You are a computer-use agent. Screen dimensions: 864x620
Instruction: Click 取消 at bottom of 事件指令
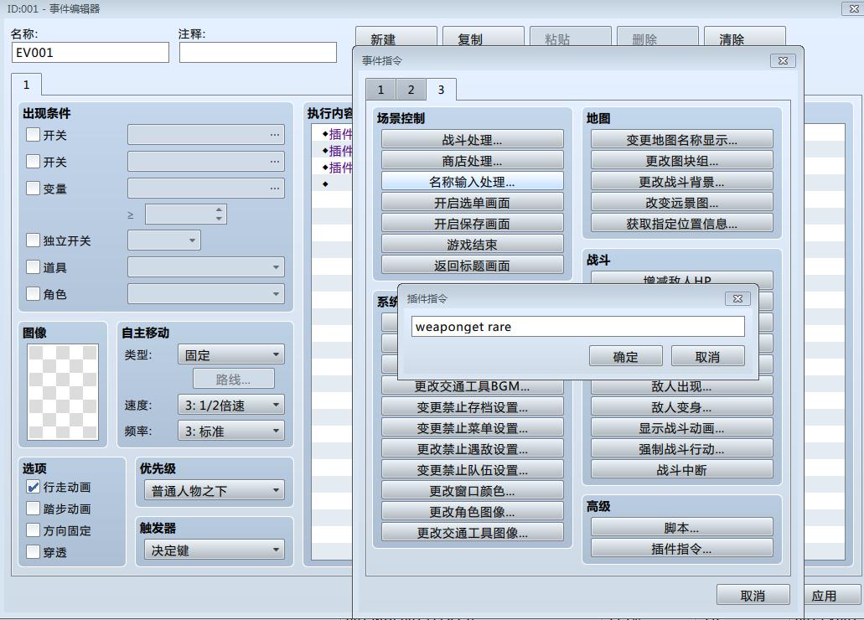pos(753,595)
